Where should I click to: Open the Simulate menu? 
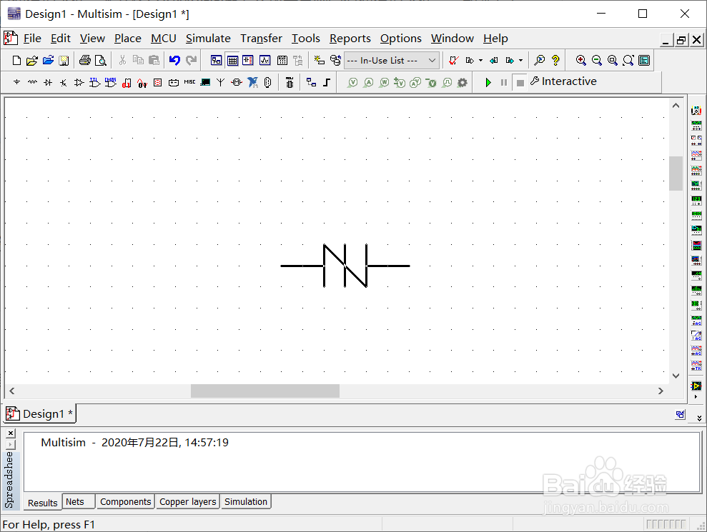(x=208, y=39)
